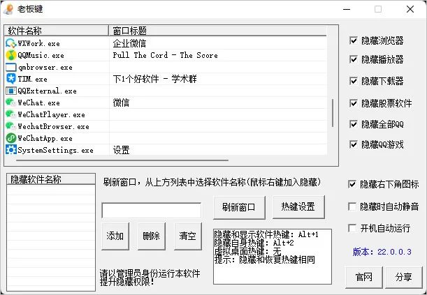Click the 微信 window title cell
This screenshot has height=295, width=427.
click(121, 103)
